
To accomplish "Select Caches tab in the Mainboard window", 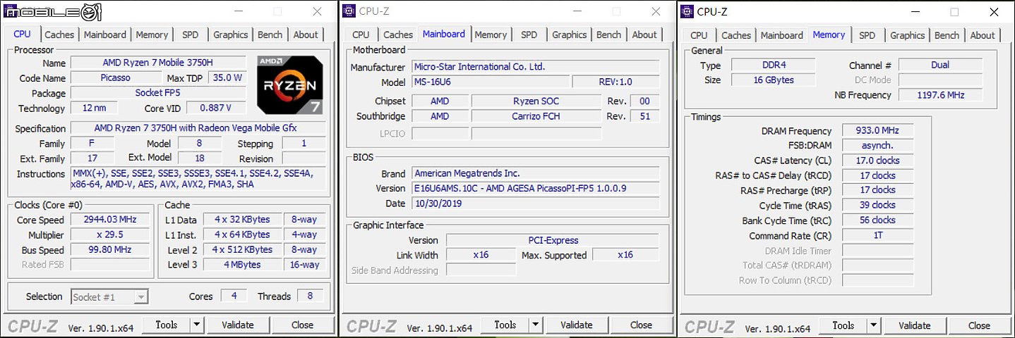I will (x=398, y=35).
